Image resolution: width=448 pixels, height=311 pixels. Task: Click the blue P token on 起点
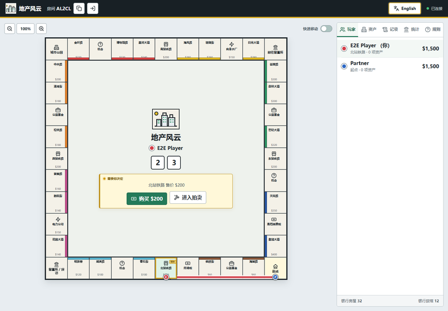point(275,277)
